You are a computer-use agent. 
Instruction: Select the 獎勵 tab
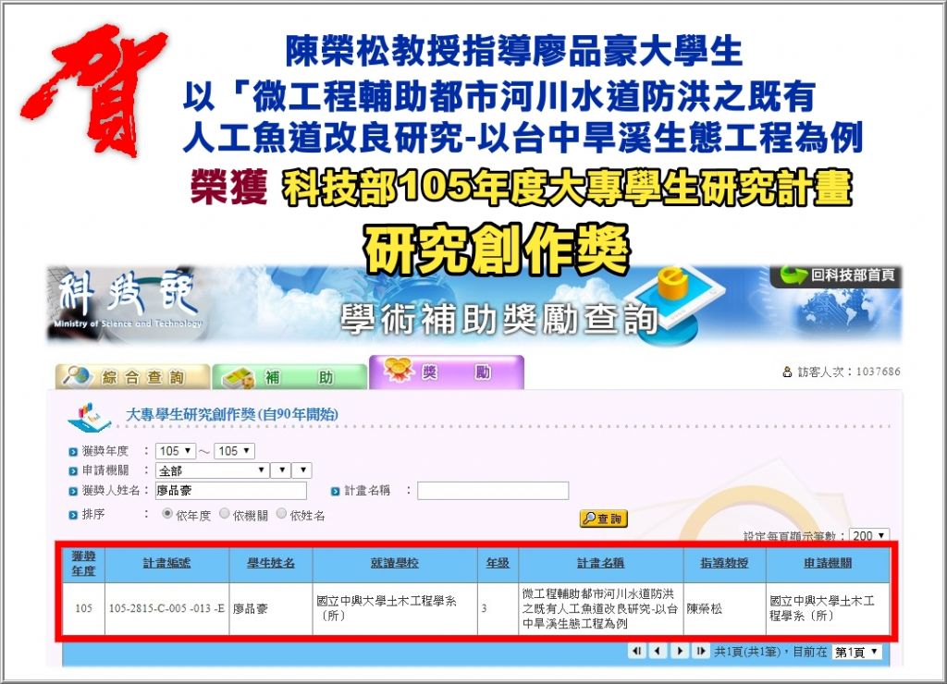click(447, 372)
